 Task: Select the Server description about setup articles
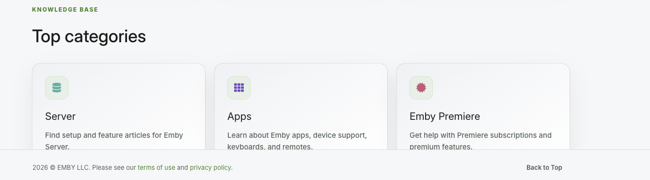coord(114,141)
